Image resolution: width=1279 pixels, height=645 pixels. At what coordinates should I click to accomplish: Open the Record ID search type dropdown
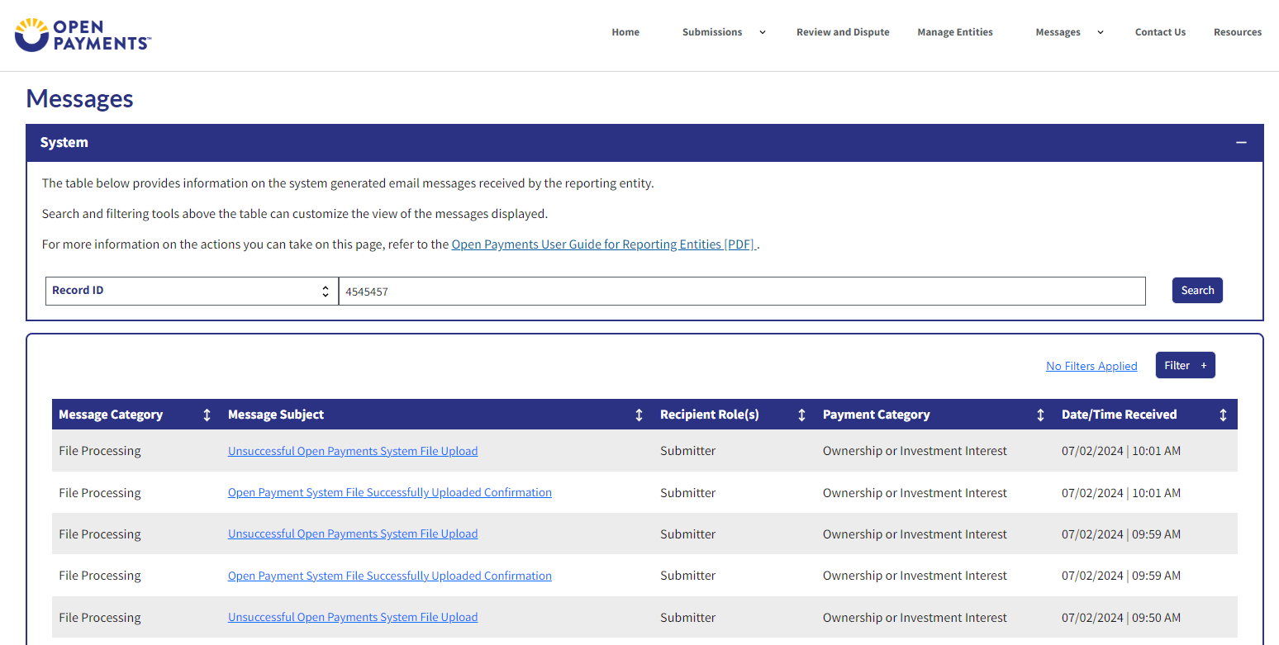[x=192, y=291]
